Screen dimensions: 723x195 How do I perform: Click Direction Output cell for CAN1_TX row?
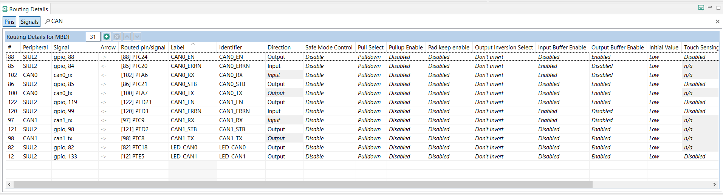284,138
